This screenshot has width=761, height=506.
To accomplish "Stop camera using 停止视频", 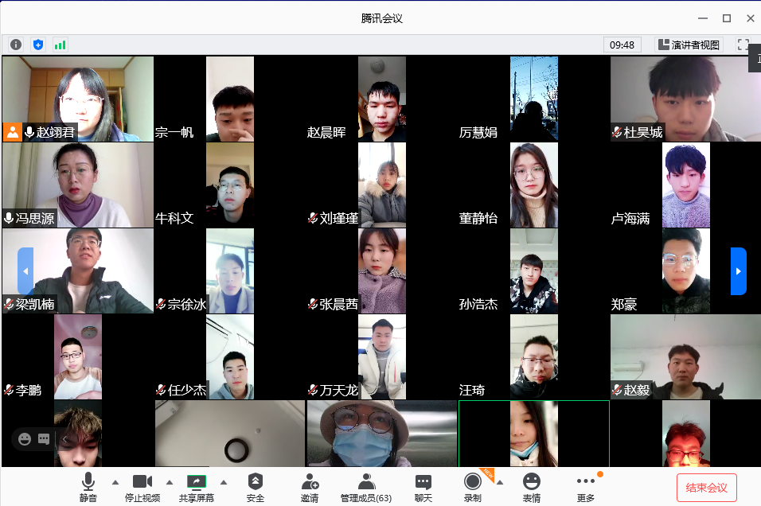I will click(x=142, y=487).
